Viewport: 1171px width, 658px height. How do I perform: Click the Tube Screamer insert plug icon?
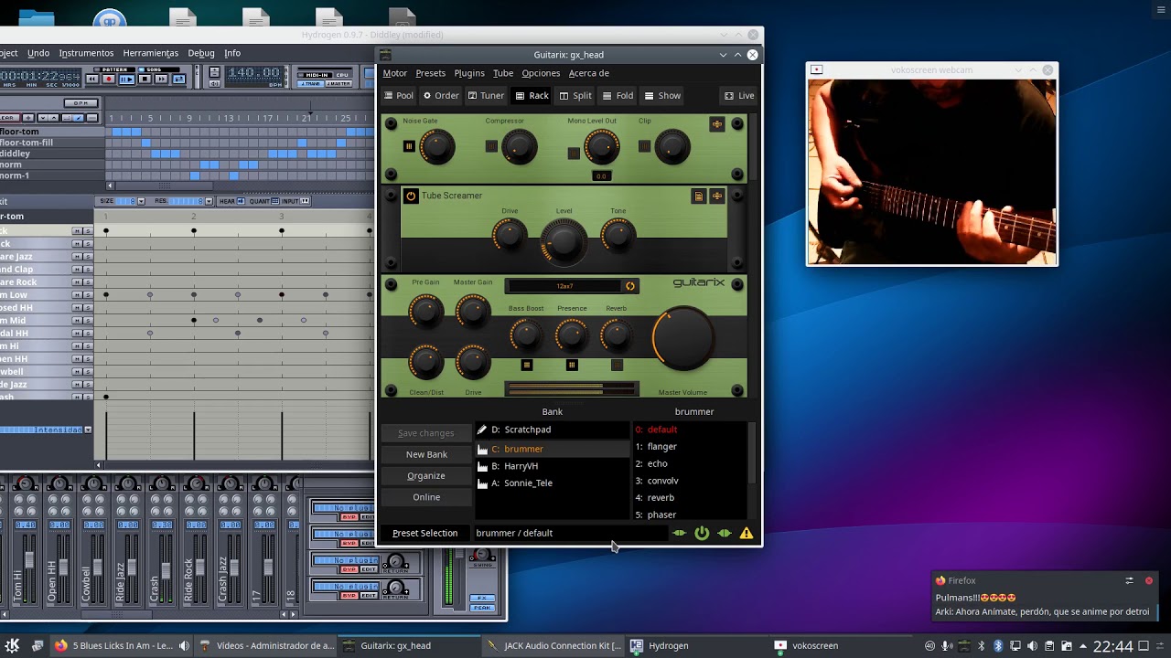coord(717,196)
